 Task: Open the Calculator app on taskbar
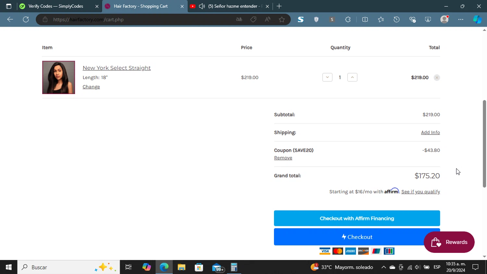[234, 267]
